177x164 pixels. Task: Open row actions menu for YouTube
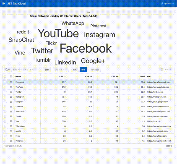pos(11,87)
